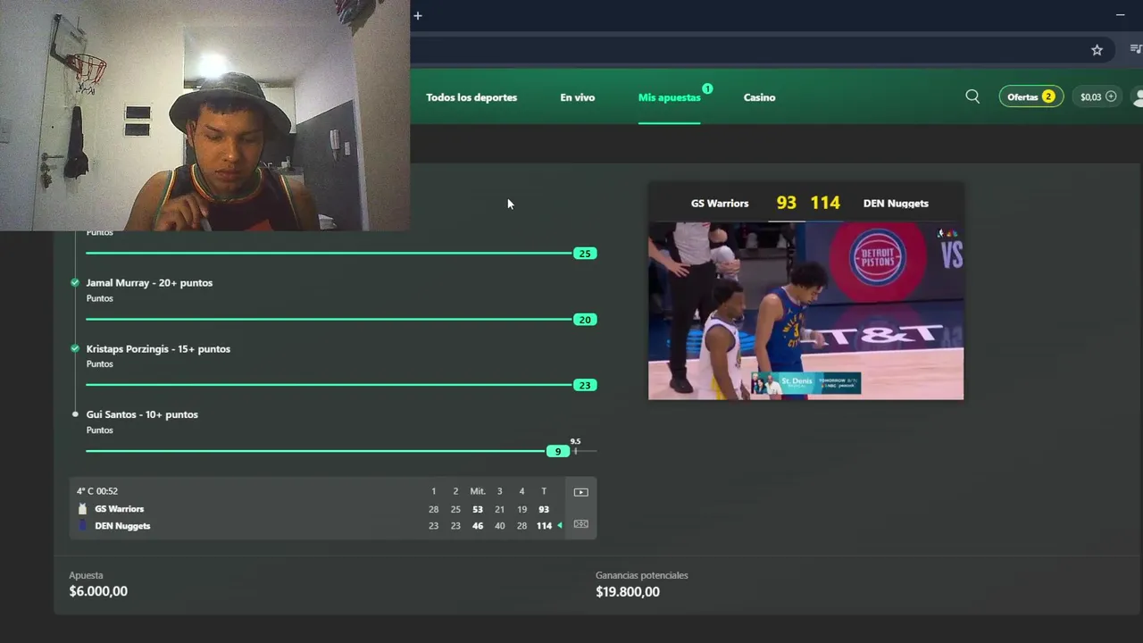Click the green possession arrow beside 114
The width and height of the screenshot is (1143, 643).
pos(560,526)
